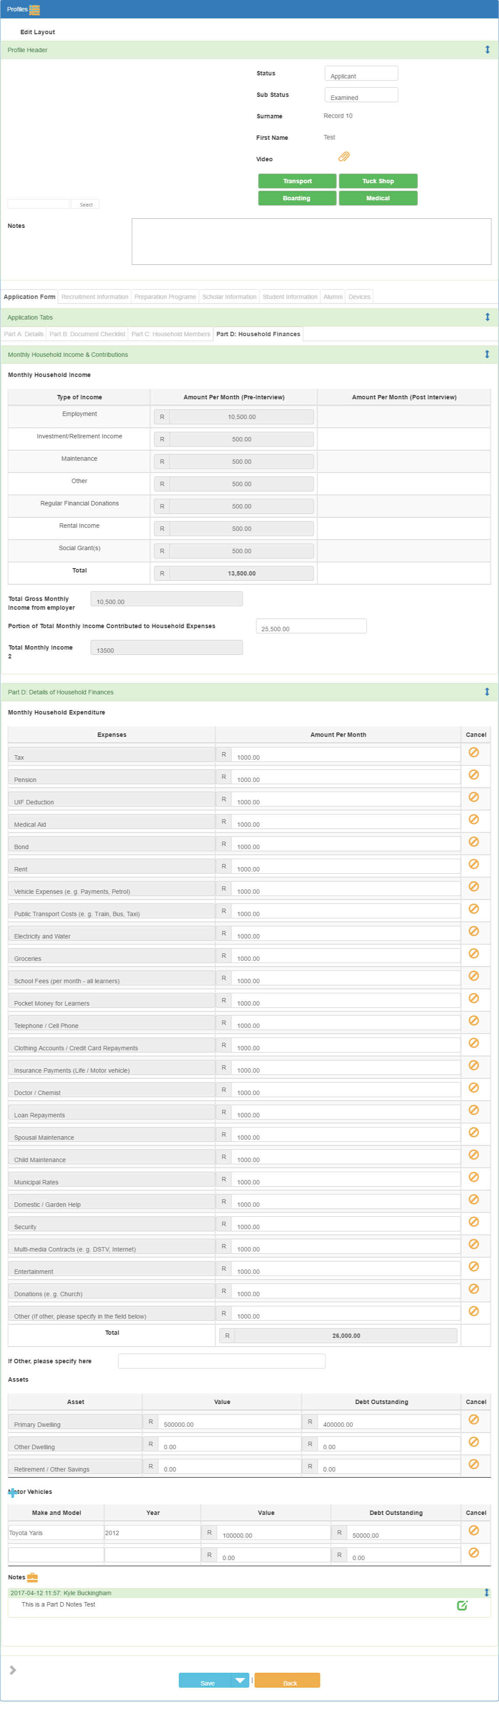Viewport: 499px width, 1710px height.
Task: Cancel the Vehicle Expenses row
Action: tap(473, 886)
